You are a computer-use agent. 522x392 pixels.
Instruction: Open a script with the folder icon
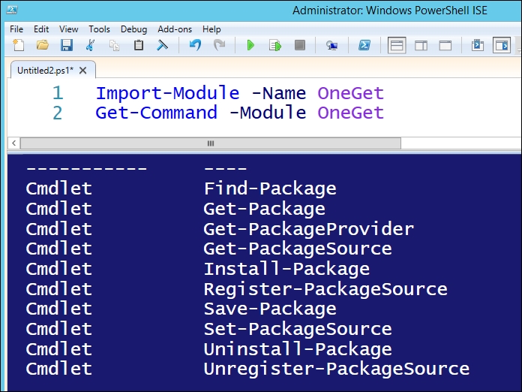click(x=43, y=45)
